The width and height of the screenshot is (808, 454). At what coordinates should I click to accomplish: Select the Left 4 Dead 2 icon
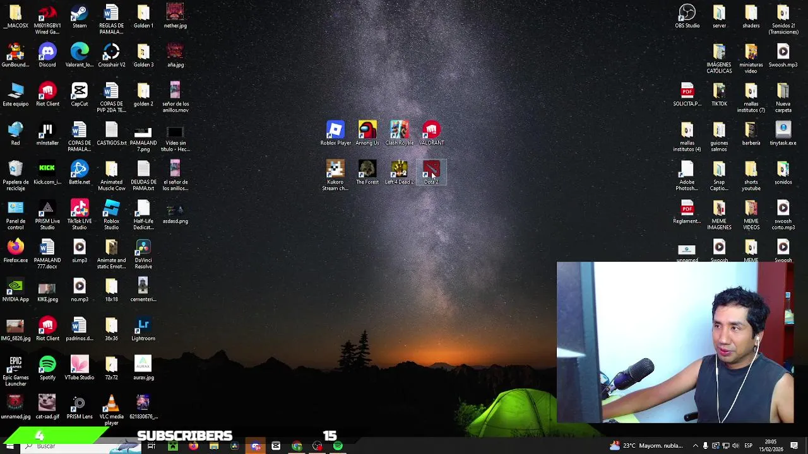tap(400, 173)
